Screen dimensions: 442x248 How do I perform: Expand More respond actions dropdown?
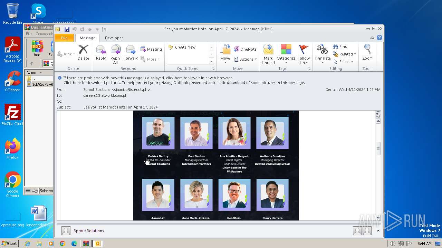click(x=150, y=59)
